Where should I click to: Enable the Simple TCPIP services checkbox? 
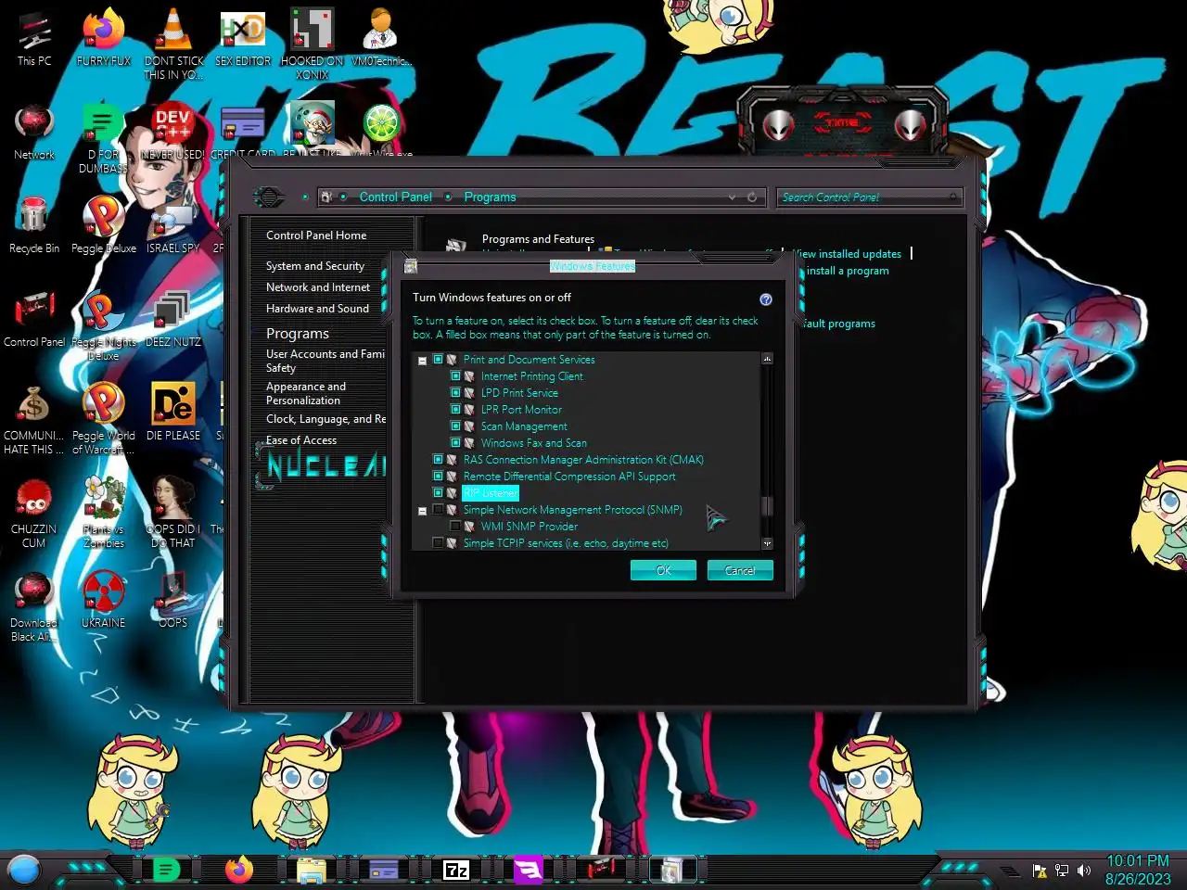(x=439, y=542)
